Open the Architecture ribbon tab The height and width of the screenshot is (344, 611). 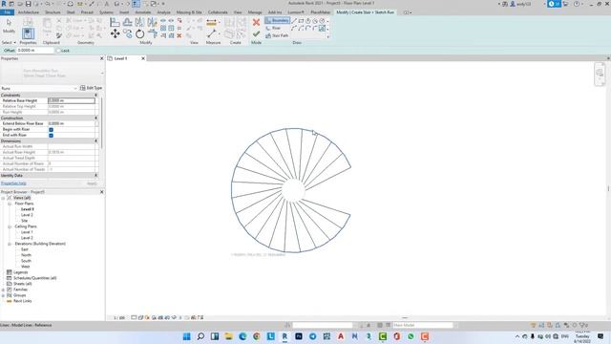(x=29, y=12)
